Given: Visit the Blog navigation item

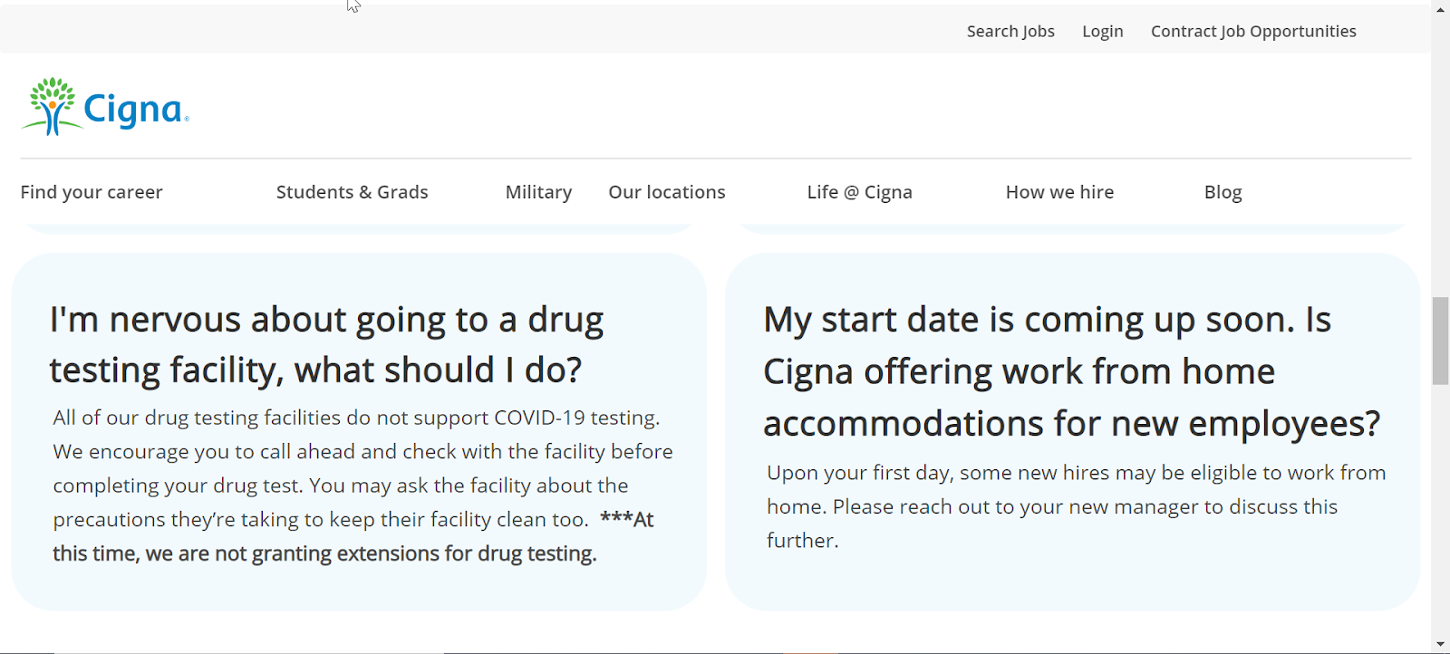Looking at the screenshot, I should [1223, 192].
